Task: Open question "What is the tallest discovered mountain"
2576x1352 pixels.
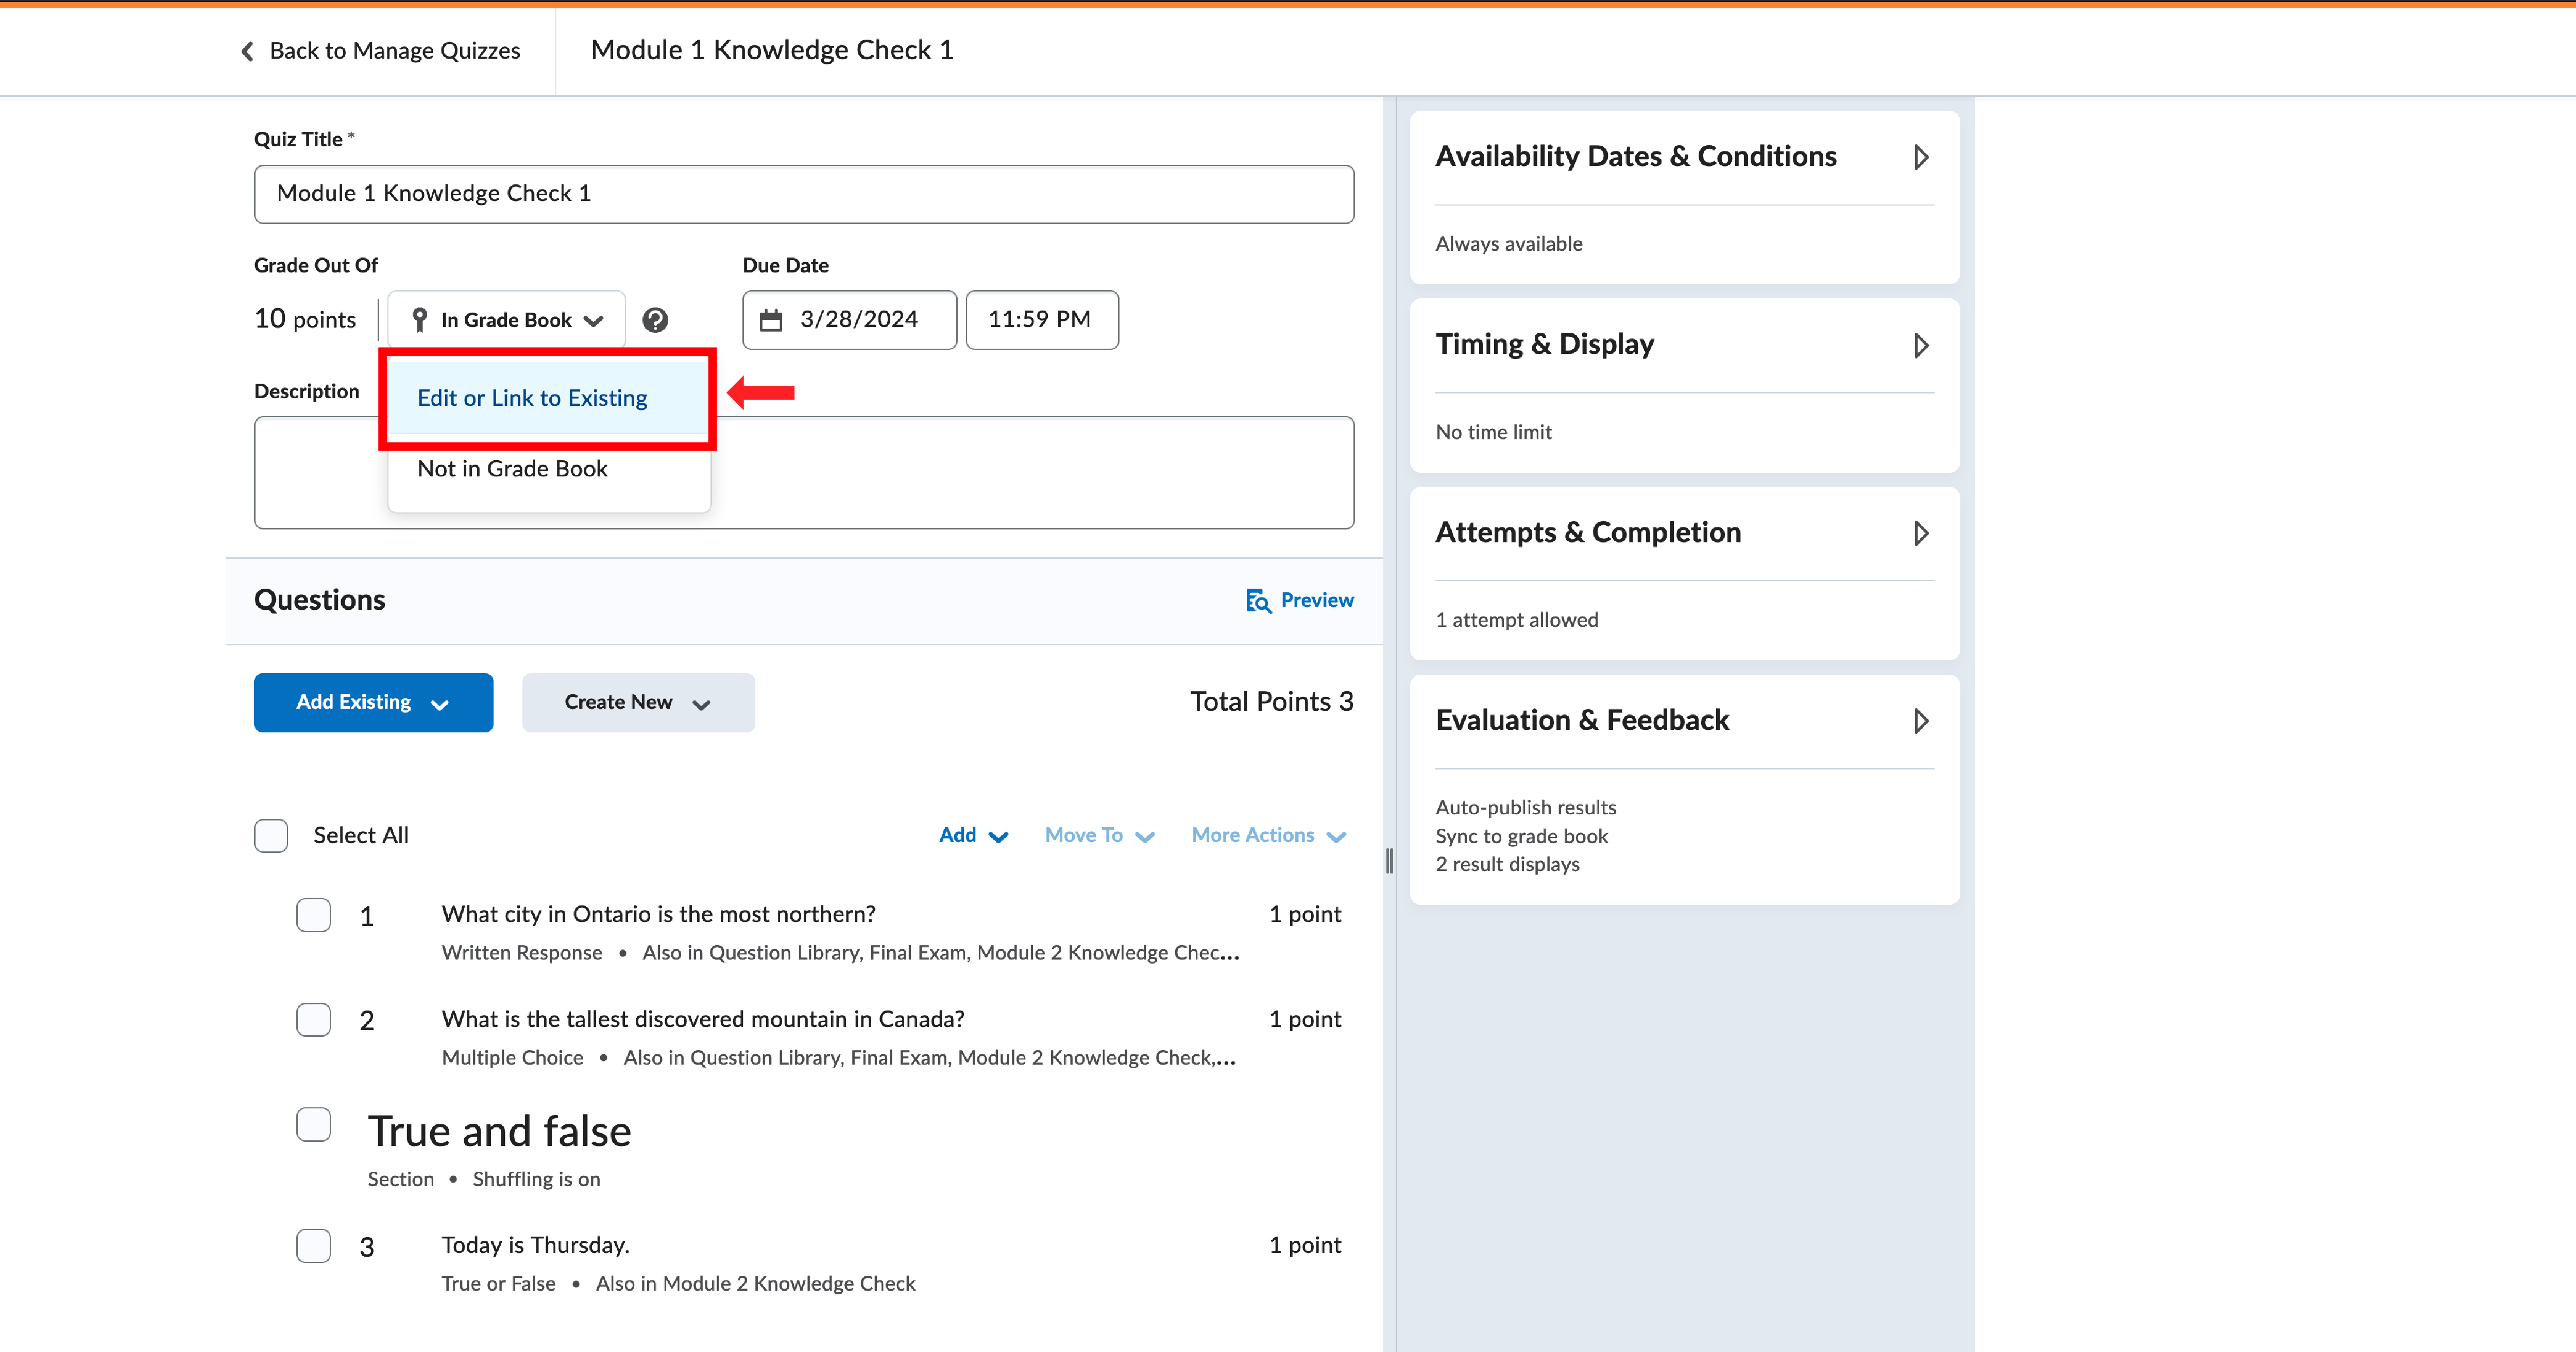Action: (x=702, y=1019)
